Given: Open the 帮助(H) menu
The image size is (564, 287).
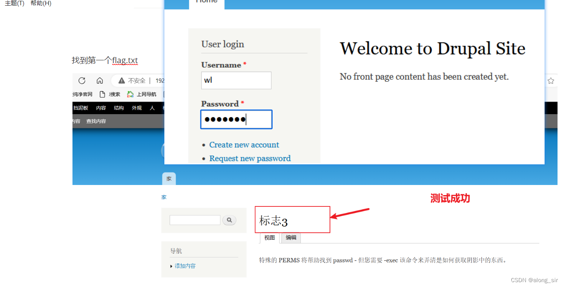Looking at the screenshot, I should [41, 3].
